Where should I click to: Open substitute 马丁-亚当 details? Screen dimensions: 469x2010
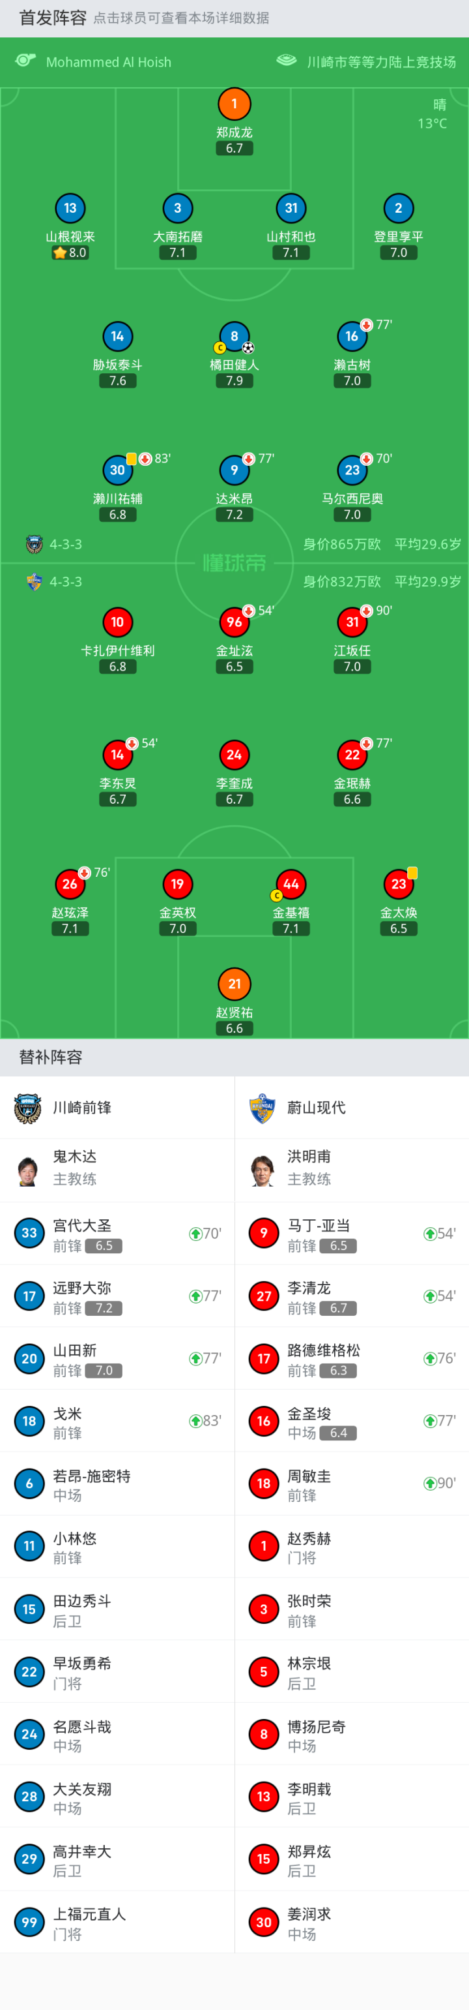(x=351, y=1234)
